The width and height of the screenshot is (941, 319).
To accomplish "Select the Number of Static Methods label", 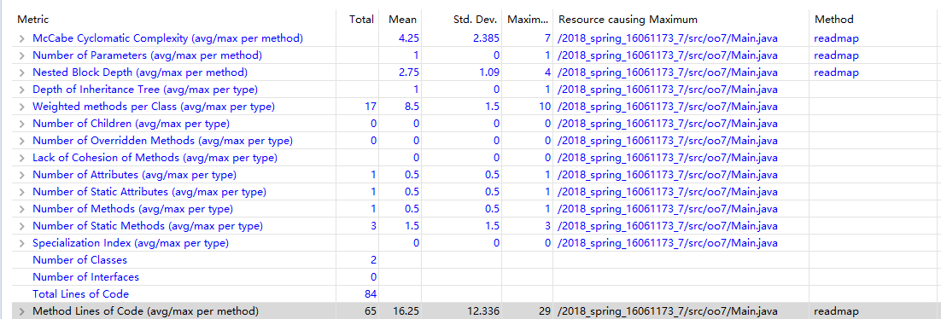I will coord(148,227).
